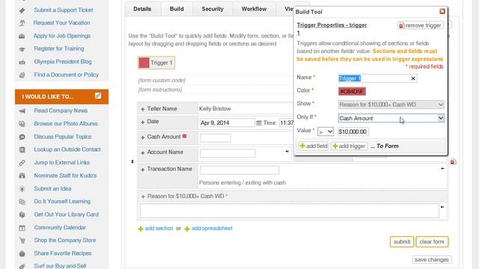Click the Trigger Properties heading link
The height and width of the screenshot is (269, 479).
pos(332,28)
